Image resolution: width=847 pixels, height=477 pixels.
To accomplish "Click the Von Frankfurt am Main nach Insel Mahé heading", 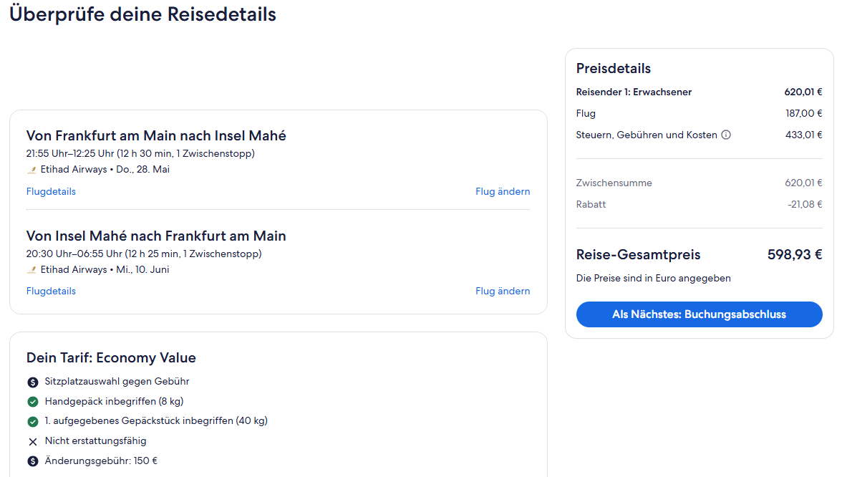I will [156, 135].
